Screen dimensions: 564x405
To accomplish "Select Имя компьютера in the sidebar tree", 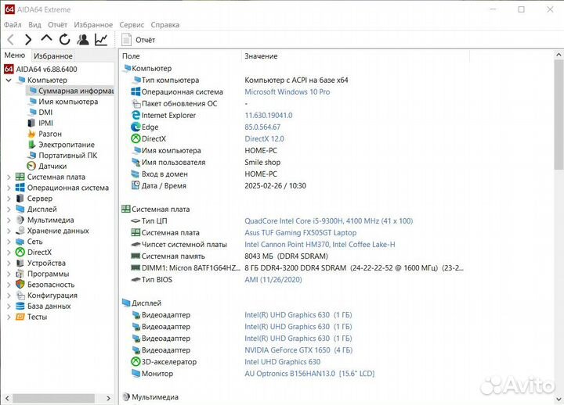I will (63, 102).
